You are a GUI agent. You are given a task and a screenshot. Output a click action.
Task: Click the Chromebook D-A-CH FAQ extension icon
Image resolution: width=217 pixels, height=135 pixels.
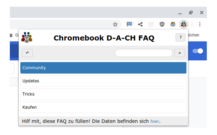pyautogui.click(x=184, y=24)
